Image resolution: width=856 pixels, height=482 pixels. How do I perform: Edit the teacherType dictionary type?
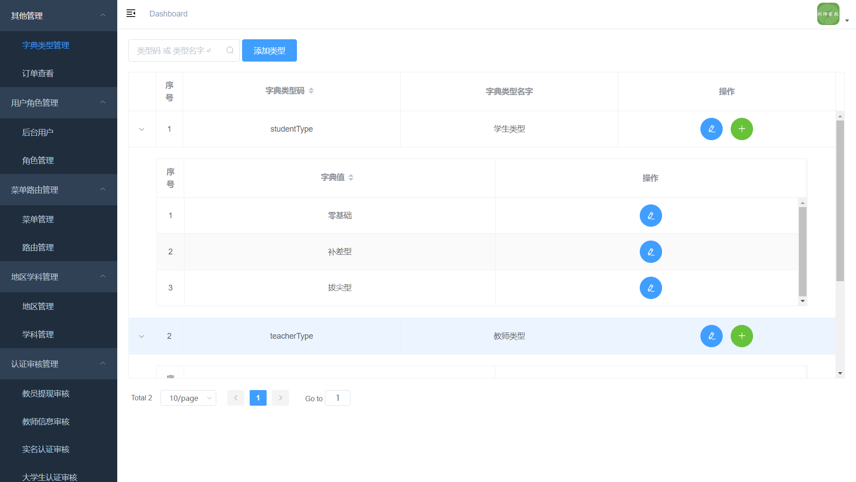[711, 336]
